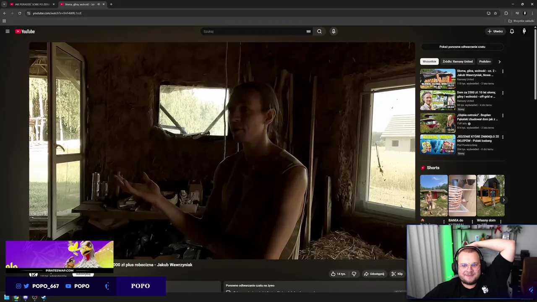Open more options for 'Dom za 2500 zł' video
Image resolution: width=537 pixels, height=302 pixels.
click(x=503, y=93)
